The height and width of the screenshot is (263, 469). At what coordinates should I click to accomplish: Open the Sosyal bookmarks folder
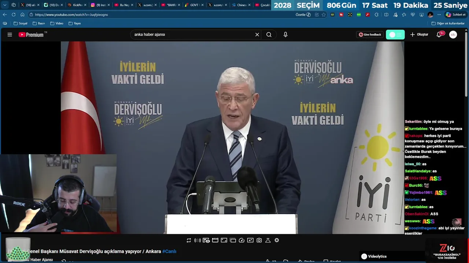click(x=21, y=23)
